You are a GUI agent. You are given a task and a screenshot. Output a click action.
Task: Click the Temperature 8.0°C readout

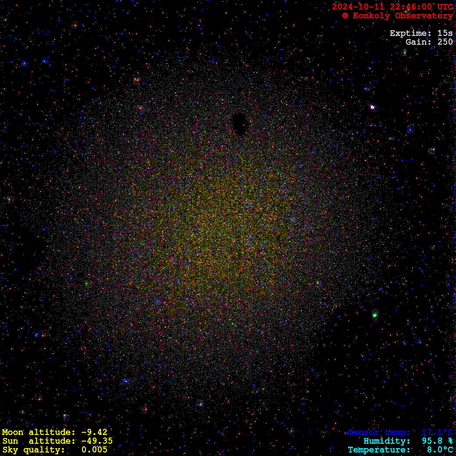point(400,450)
